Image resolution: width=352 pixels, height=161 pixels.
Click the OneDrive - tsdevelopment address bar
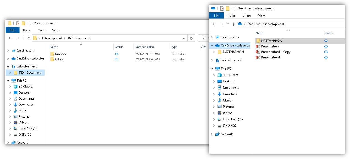[x=290, y=24]
